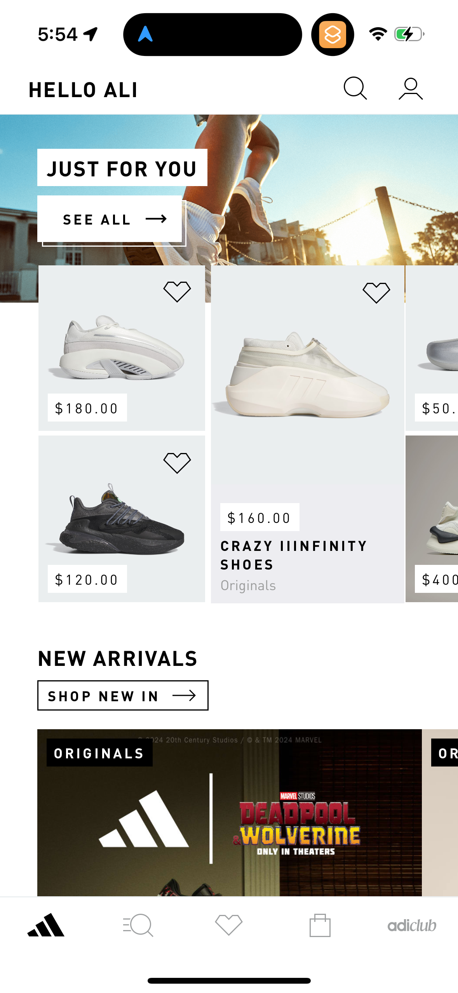Tap the adidas logo home icon in bottom bar

(45, 925)
